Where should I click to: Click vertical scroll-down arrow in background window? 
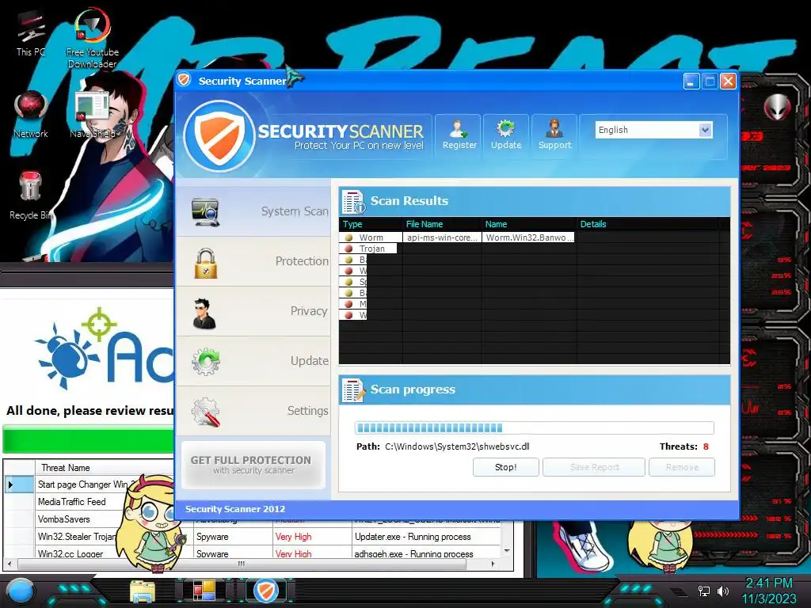(507, 551)
